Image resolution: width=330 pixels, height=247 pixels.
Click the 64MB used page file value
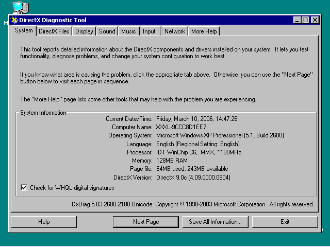[x=192, y=169]
